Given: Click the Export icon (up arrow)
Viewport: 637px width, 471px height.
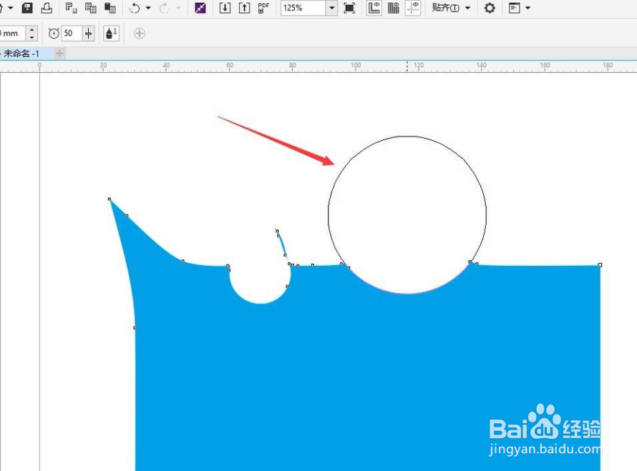Looking at the screenshot, I should pyautogui.click(x=244, y=8).
